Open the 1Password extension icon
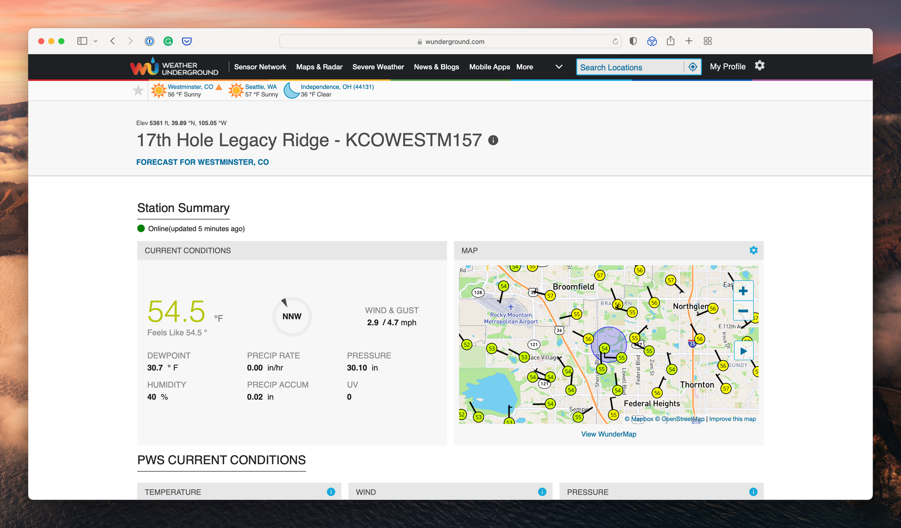The width and height of the screenshot is (901, 528). tap(150, 41)
